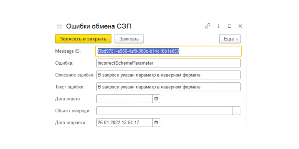Maximize the Ошибки обмена СЭП window
This screenshot has width=299, height=149.
pos(230,26)
